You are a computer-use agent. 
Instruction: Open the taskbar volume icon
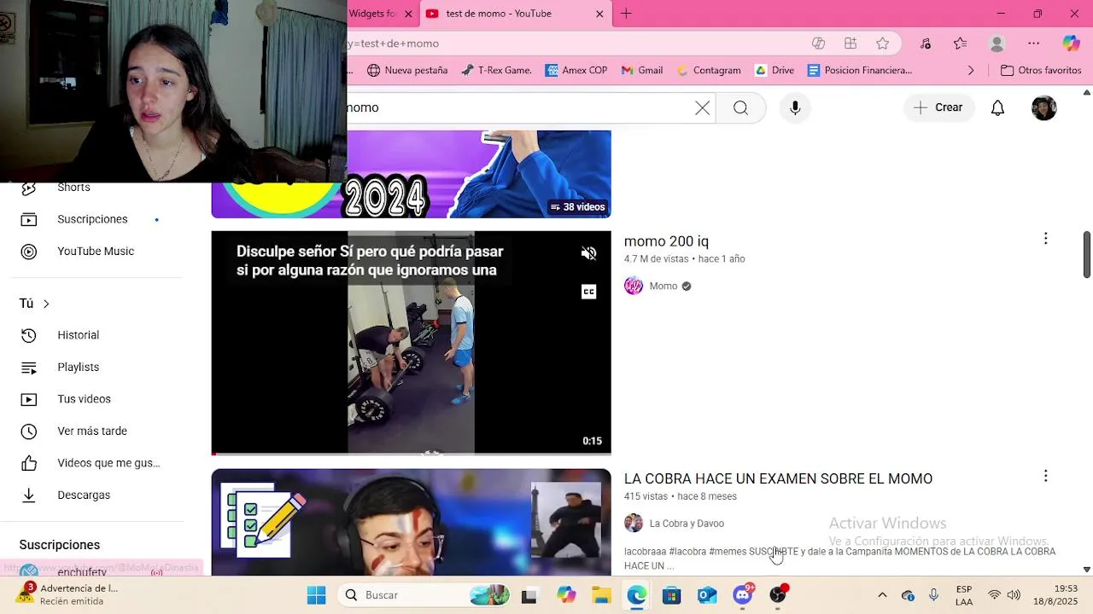(x=1014, y=595)
